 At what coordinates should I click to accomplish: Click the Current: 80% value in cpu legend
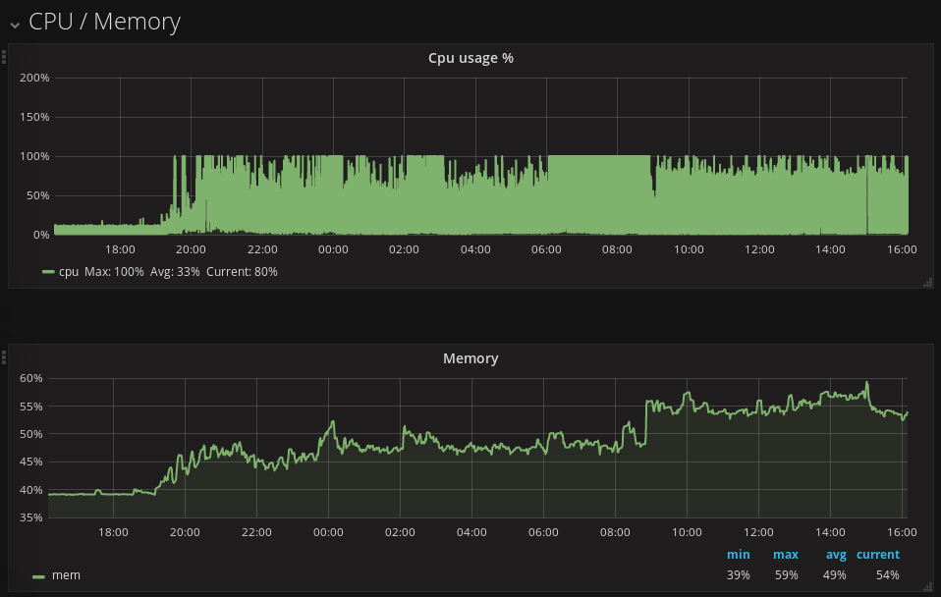pyautogui.click(x=242, y=272)
